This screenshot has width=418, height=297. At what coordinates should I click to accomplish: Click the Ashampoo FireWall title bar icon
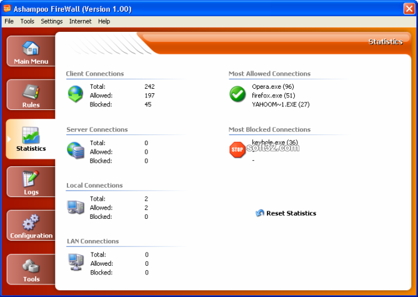7,8
